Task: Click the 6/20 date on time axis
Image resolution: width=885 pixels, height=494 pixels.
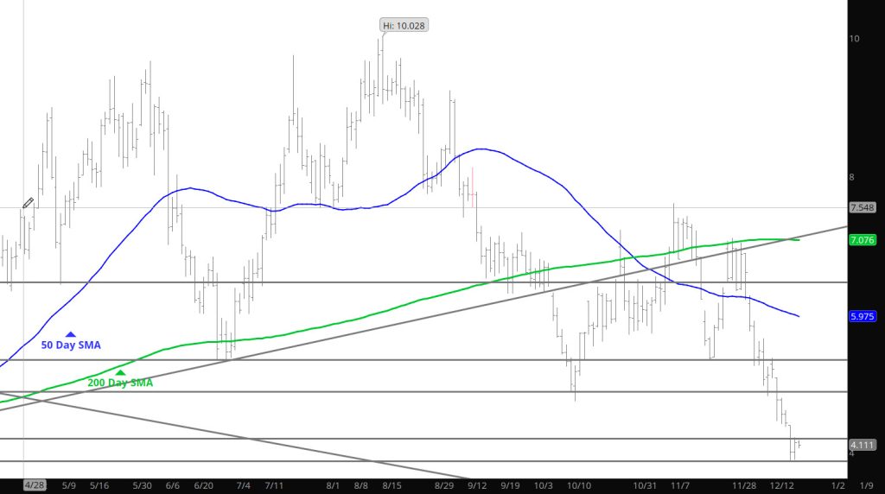Action: tap(204, 486)
